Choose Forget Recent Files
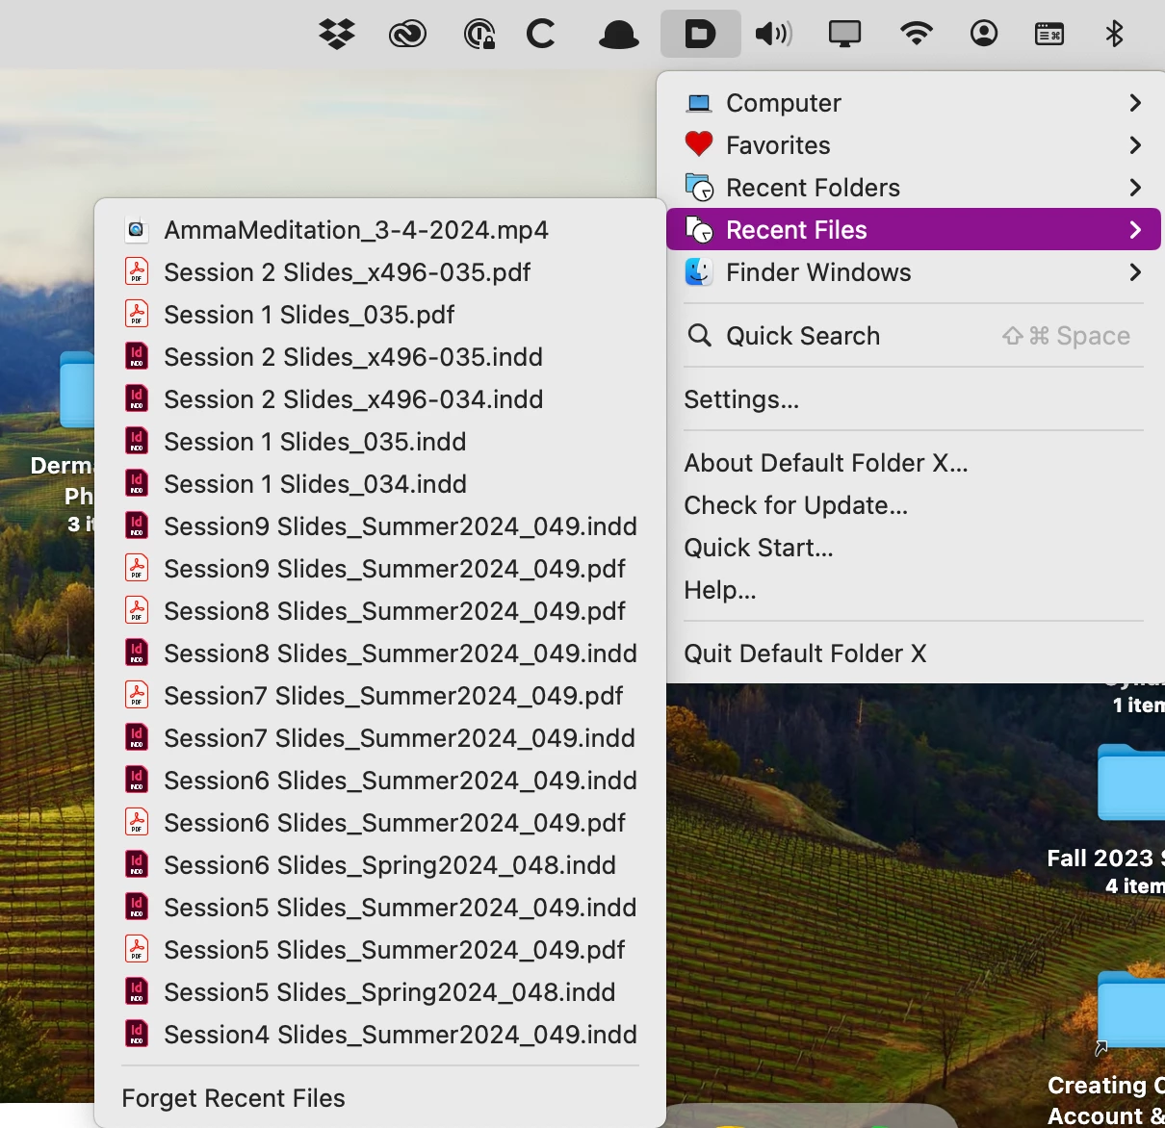The width and height of the screenshot is (1165, 1128). [380, 1098]
